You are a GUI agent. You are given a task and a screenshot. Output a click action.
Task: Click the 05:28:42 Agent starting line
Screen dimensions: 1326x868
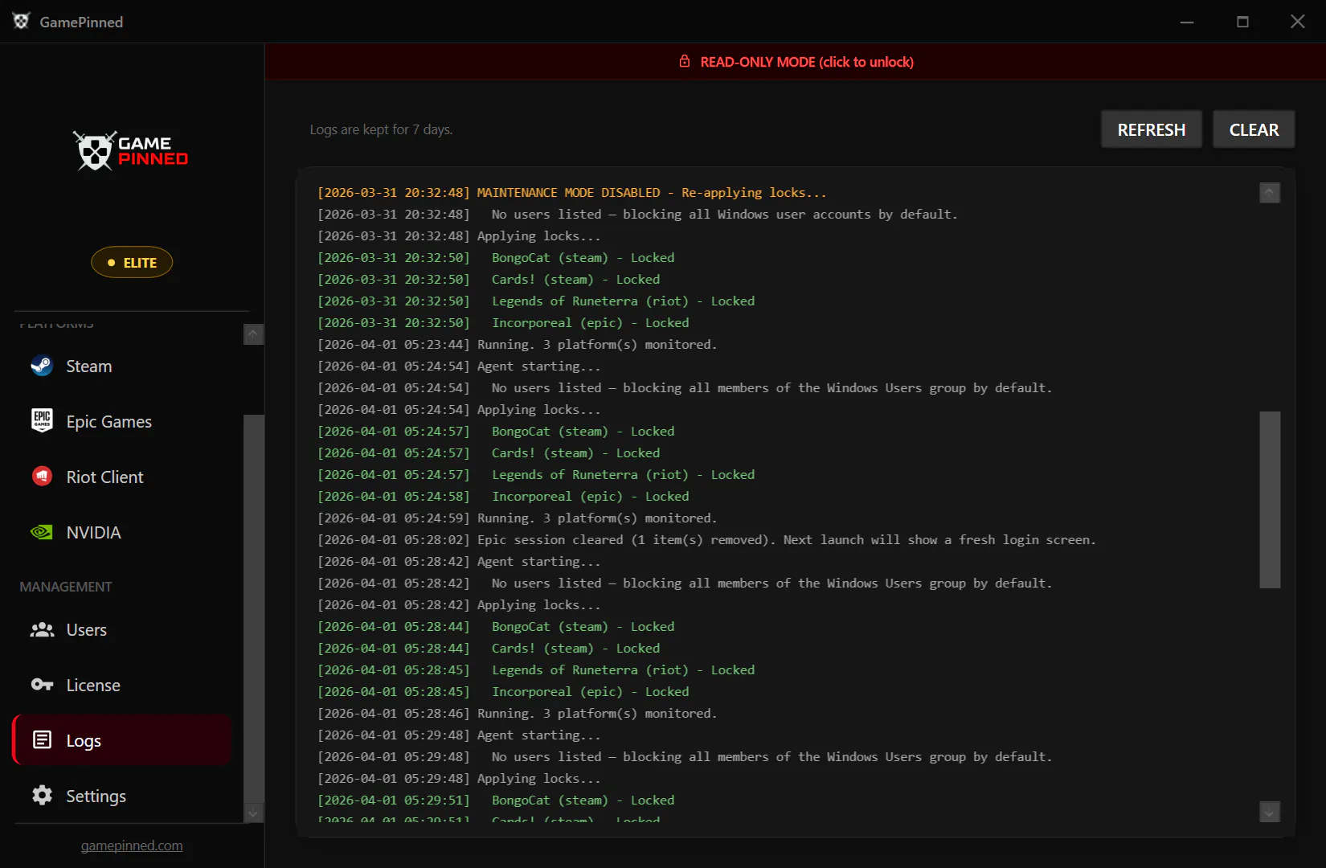coord(459,561)
